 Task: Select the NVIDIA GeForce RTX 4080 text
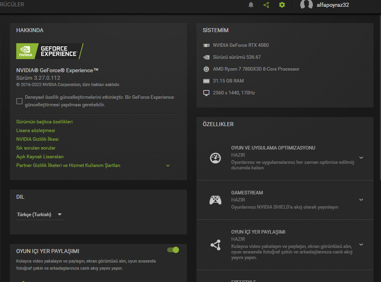241,45
